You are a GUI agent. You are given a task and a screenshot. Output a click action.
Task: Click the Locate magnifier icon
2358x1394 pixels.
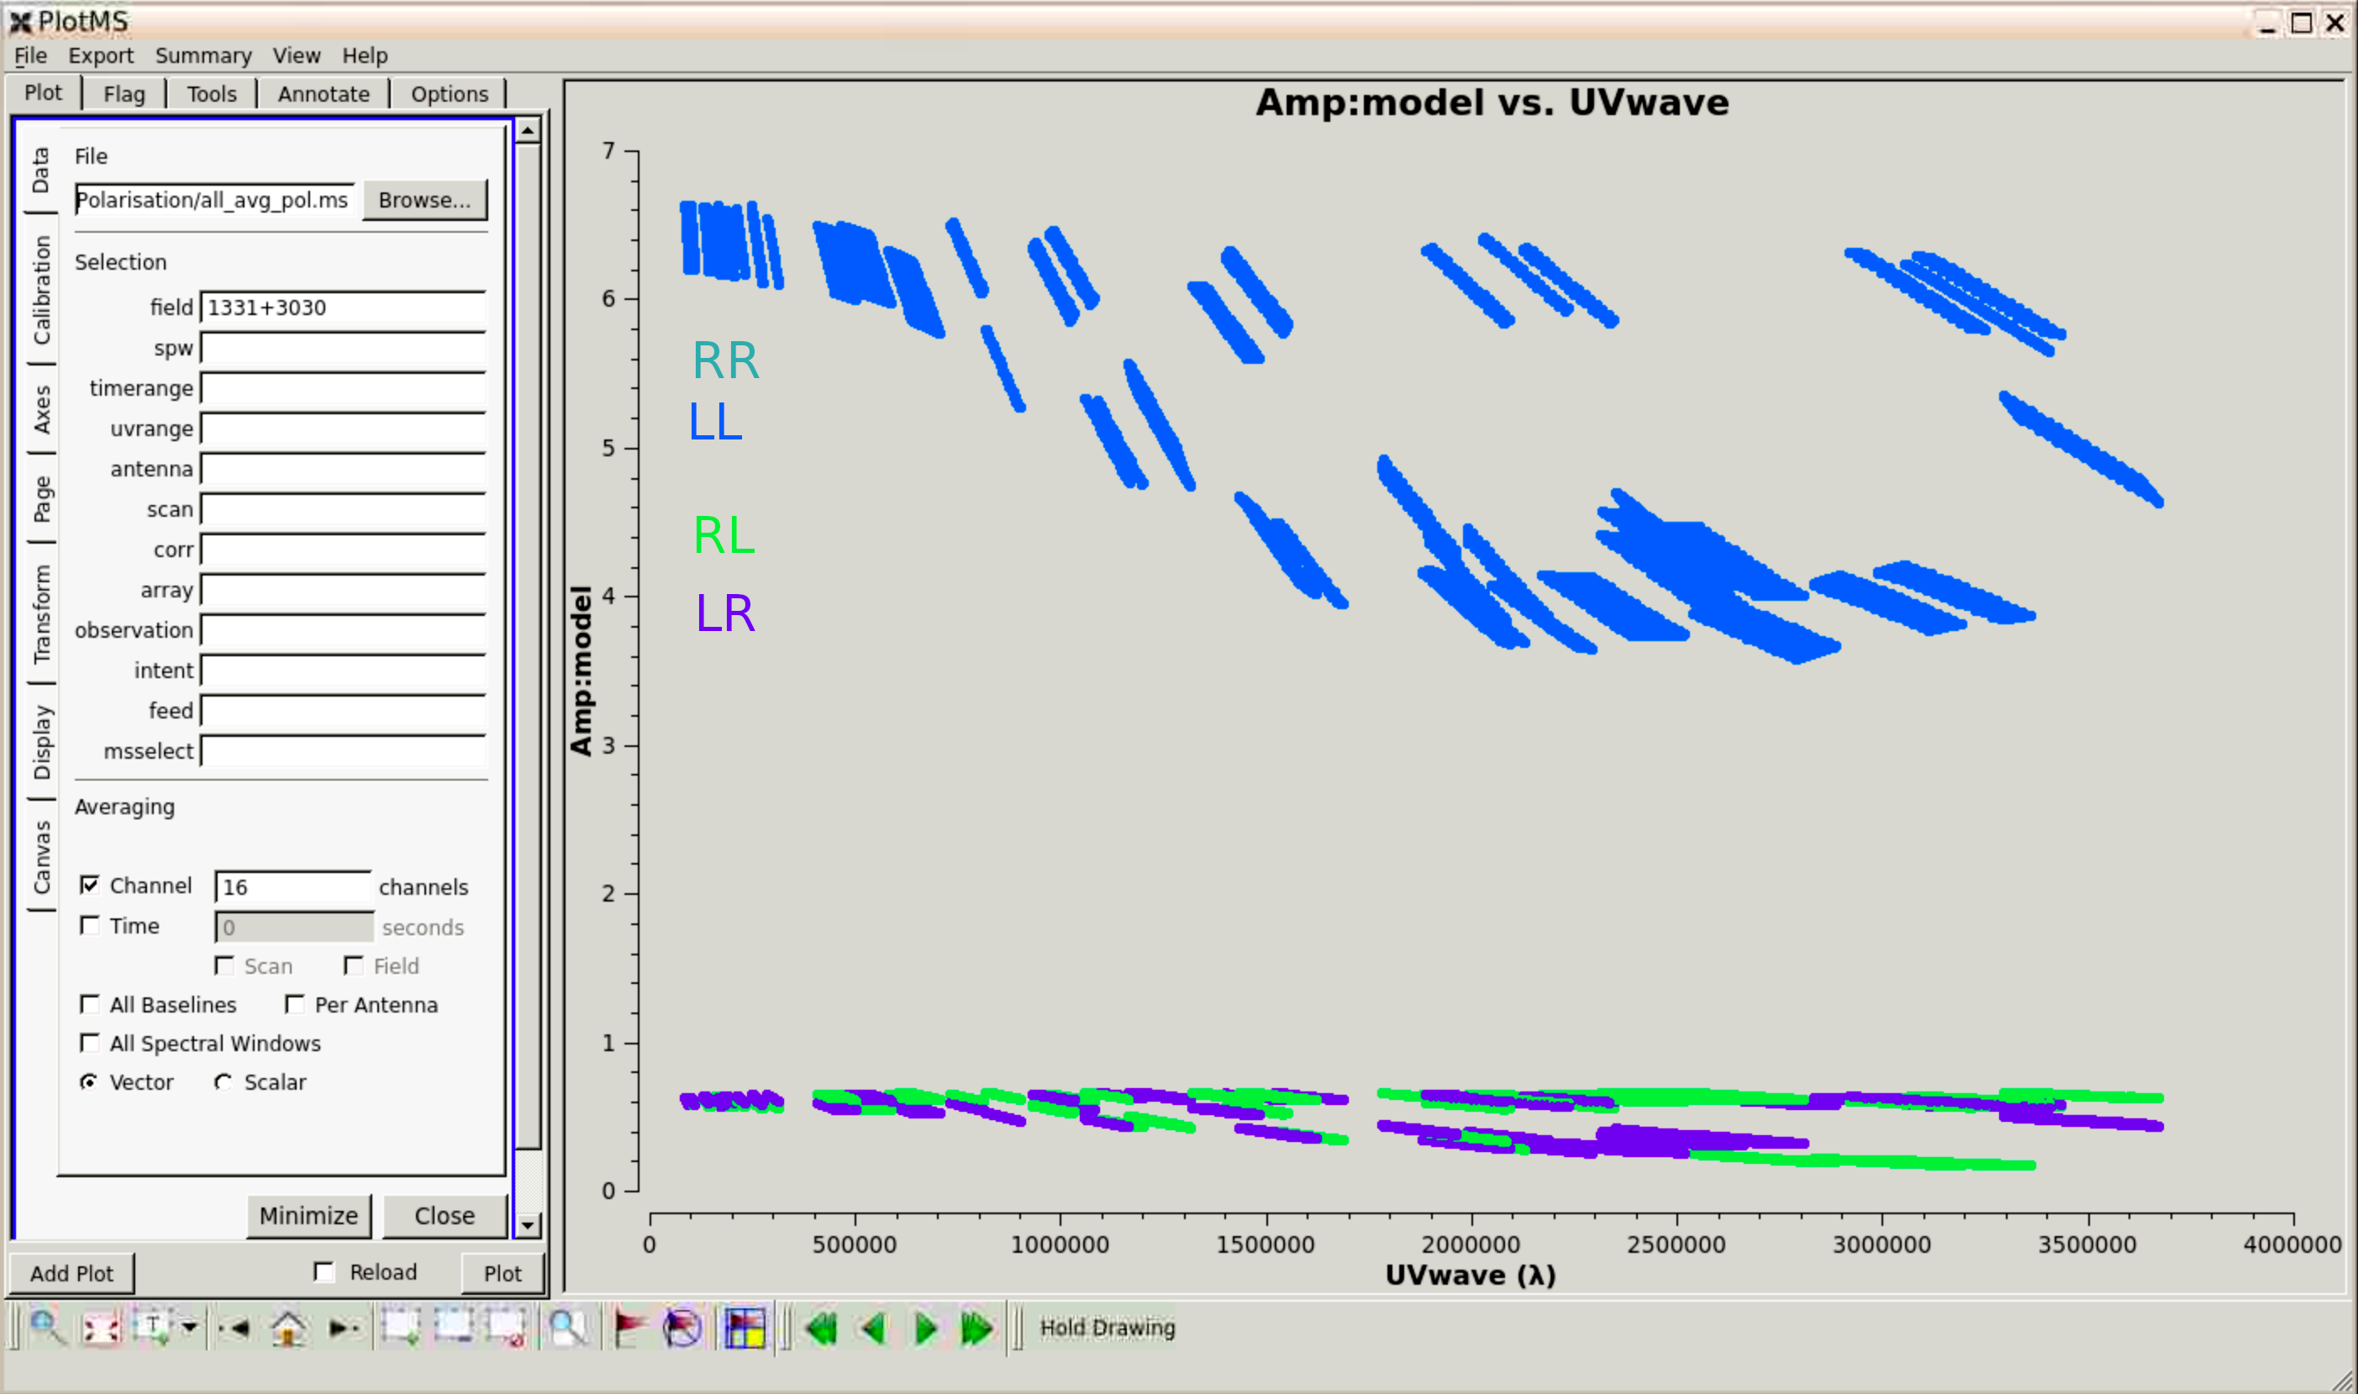point(566,1328)
